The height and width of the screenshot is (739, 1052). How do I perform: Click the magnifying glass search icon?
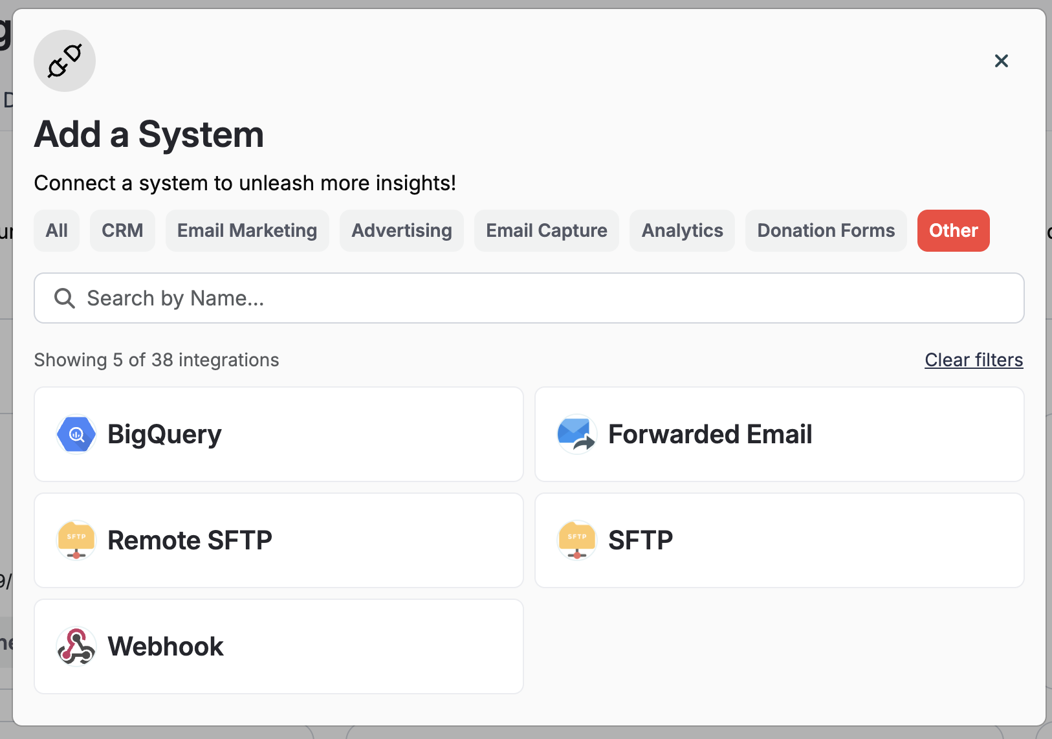tap(65, 298)
